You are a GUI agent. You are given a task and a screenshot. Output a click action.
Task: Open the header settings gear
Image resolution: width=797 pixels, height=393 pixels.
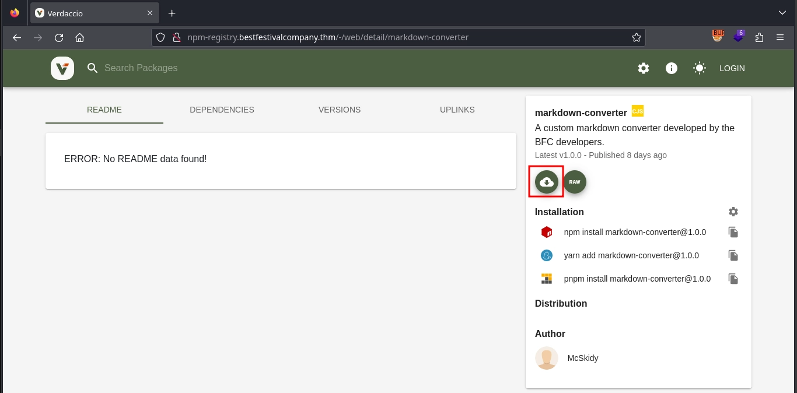644,68
